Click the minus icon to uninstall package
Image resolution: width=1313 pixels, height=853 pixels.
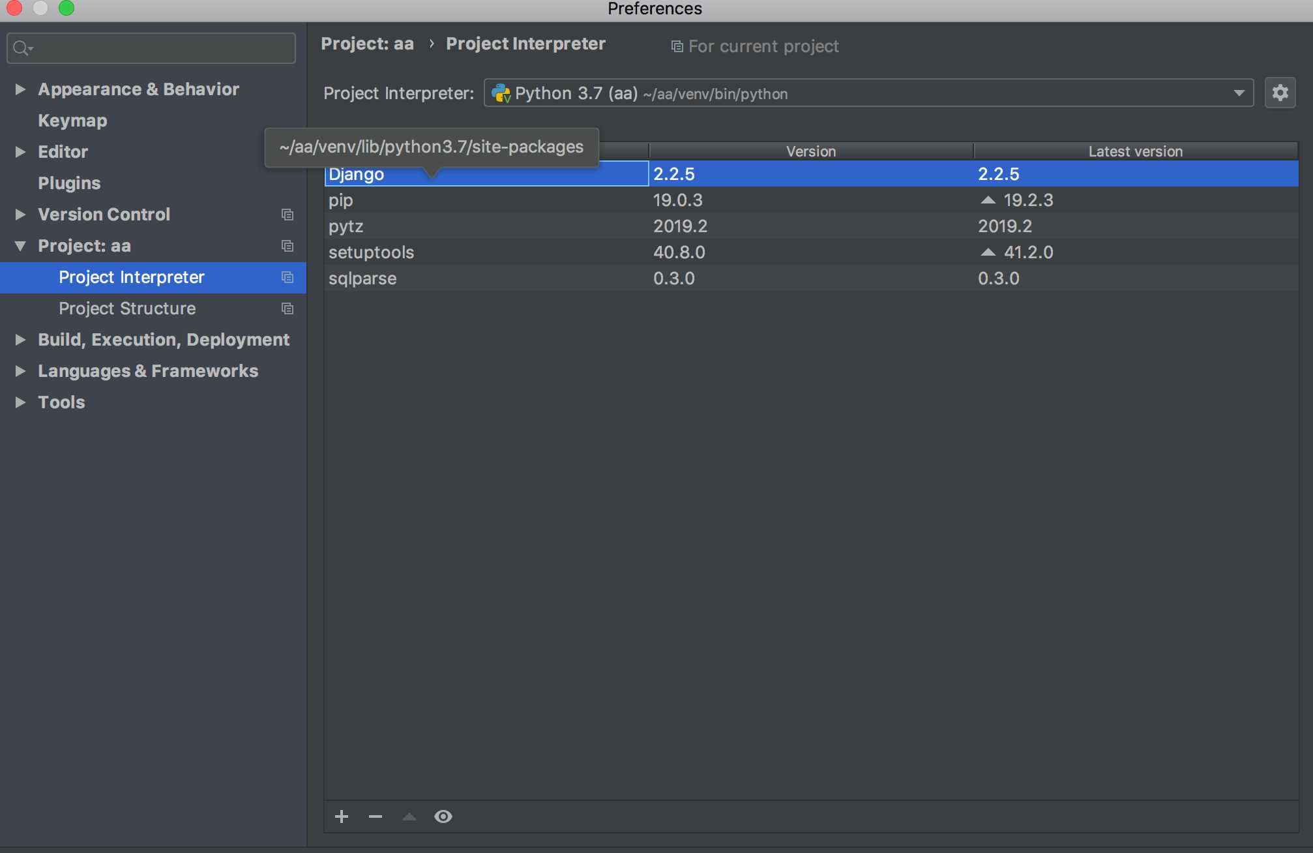coord(376,816)
